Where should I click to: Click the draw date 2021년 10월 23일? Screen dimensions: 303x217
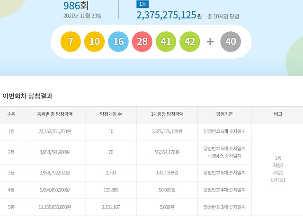tap(82, 16)
